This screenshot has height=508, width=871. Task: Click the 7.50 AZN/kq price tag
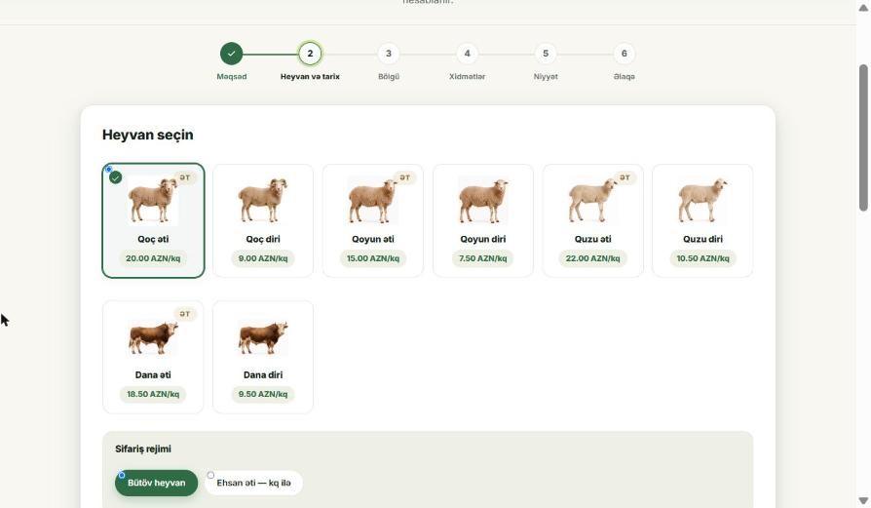(482, 258)
